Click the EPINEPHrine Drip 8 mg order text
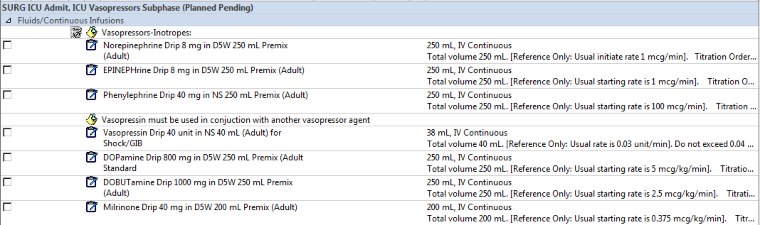 click(x=204, y=70)
